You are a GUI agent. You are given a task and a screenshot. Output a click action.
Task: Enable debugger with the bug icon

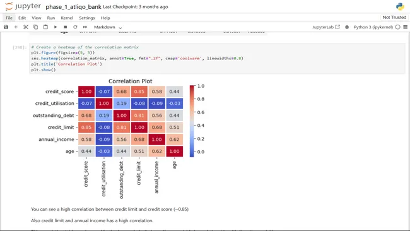click(347, 27)
